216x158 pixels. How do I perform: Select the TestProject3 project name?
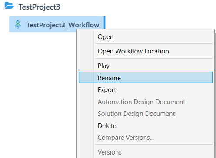coord(39,7)
